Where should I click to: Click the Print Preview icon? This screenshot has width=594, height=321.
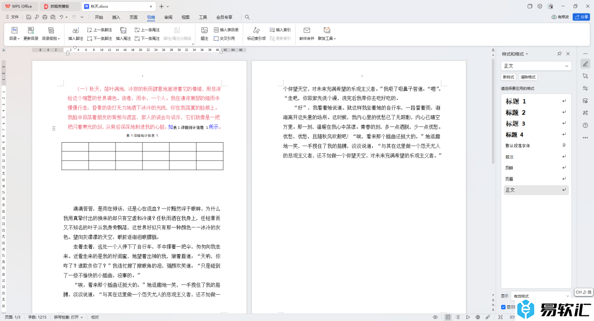(53, 17)
